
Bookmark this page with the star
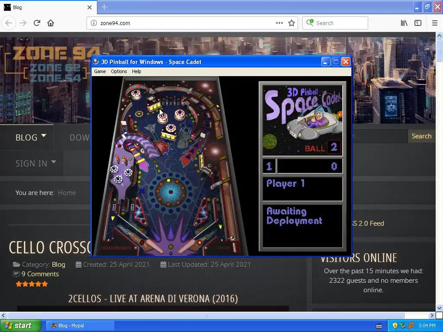coord(292,23)
